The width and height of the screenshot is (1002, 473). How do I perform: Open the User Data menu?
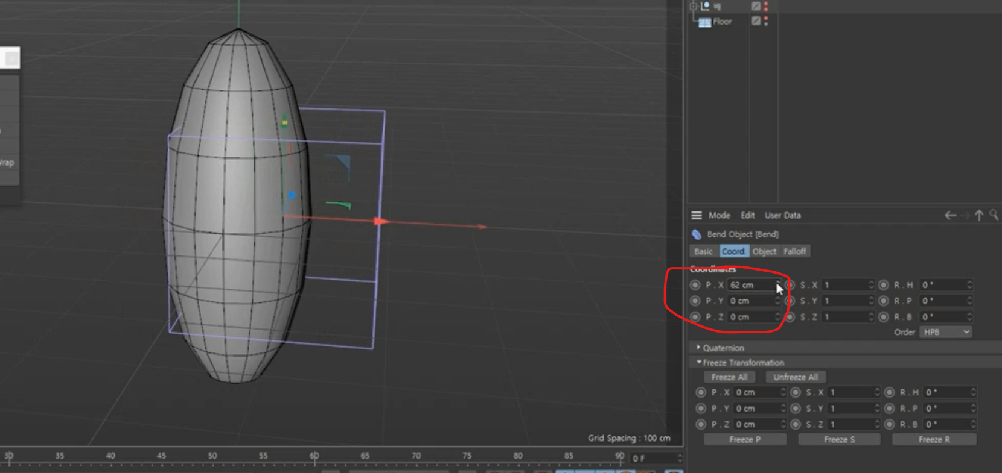coord(783,215)
